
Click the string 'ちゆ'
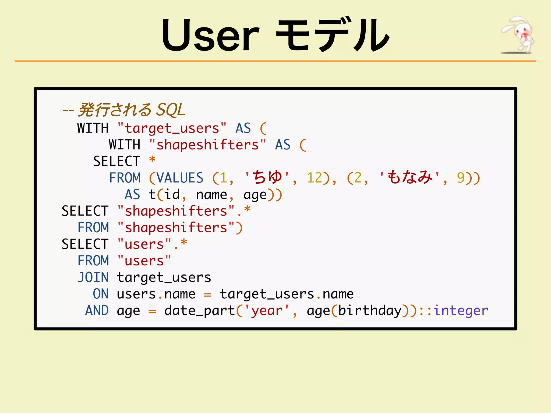pos(267,177)
